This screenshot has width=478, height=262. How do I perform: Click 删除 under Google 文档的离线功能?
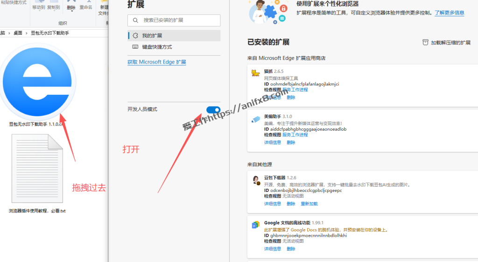pos(291,249)
